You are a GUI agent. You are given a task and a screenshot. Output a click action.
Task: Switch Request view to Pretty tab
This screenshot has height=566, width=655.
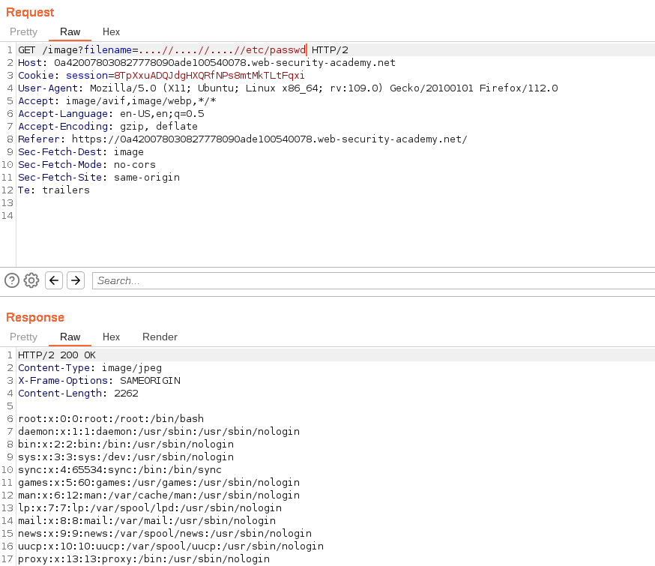[x=24, y=31]
